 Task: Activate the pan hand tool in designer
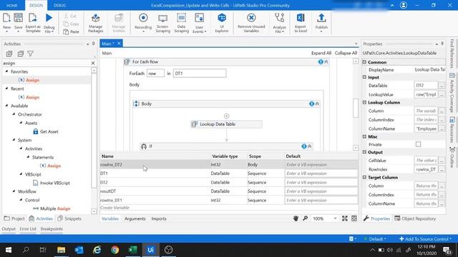click(296, 218)
